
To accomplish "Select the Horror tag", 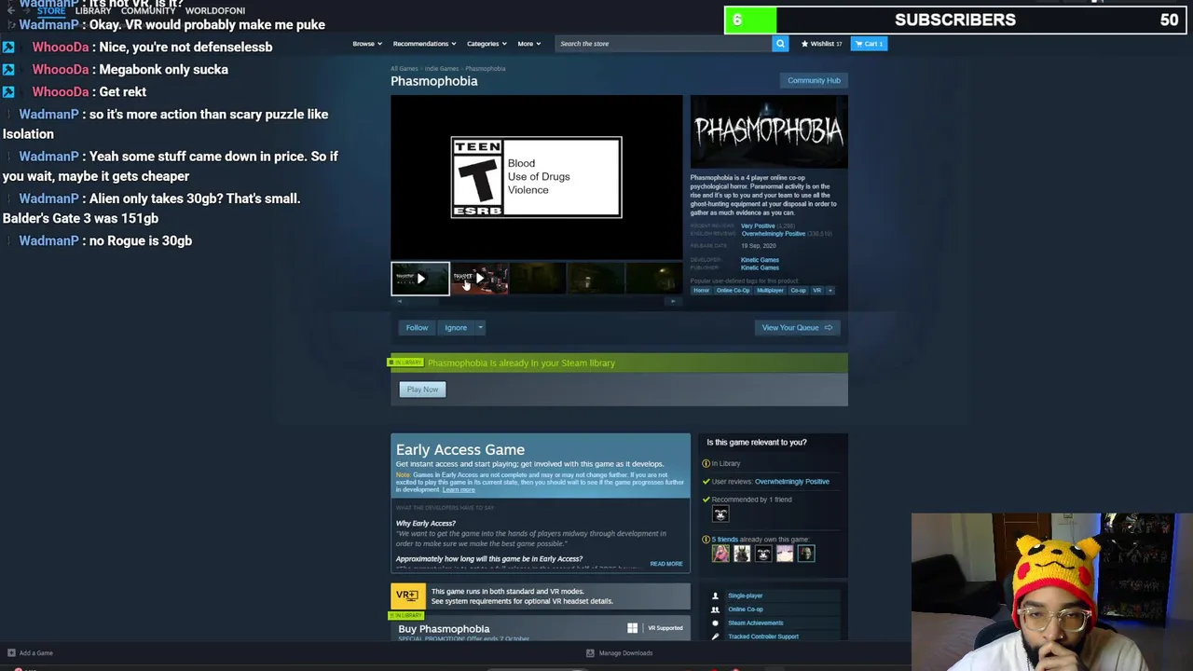I will click(701, 290).
